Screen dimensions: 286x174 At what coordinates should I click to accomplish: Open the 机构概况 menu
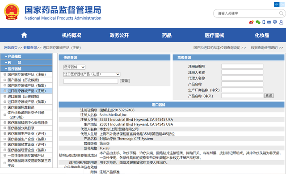[x=71, y=35]
